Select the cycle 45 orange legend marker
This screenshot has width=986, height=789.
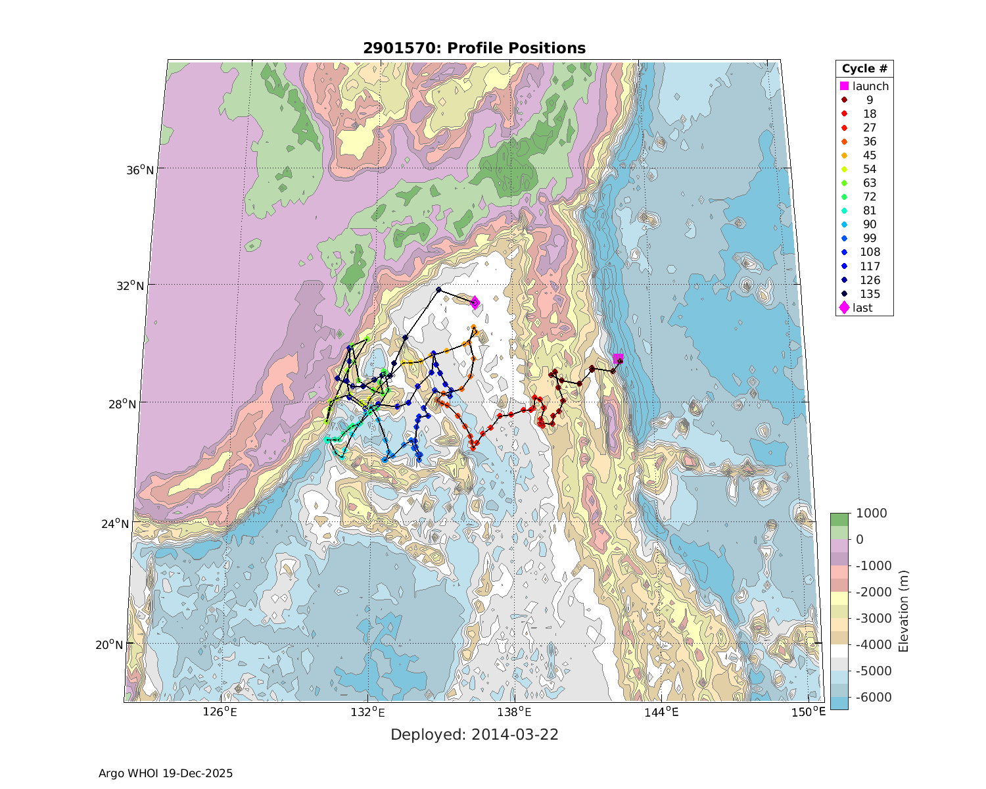pyautogui.click(x=845, y=155)
